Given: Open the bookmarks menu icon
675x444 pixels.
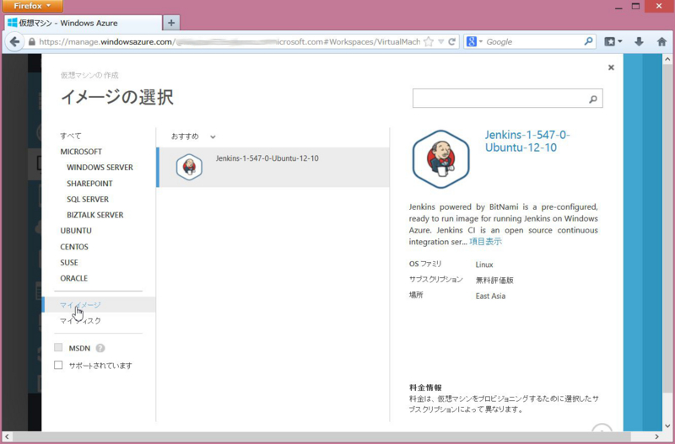Looking at the screenshot, I should coord(613,41).
